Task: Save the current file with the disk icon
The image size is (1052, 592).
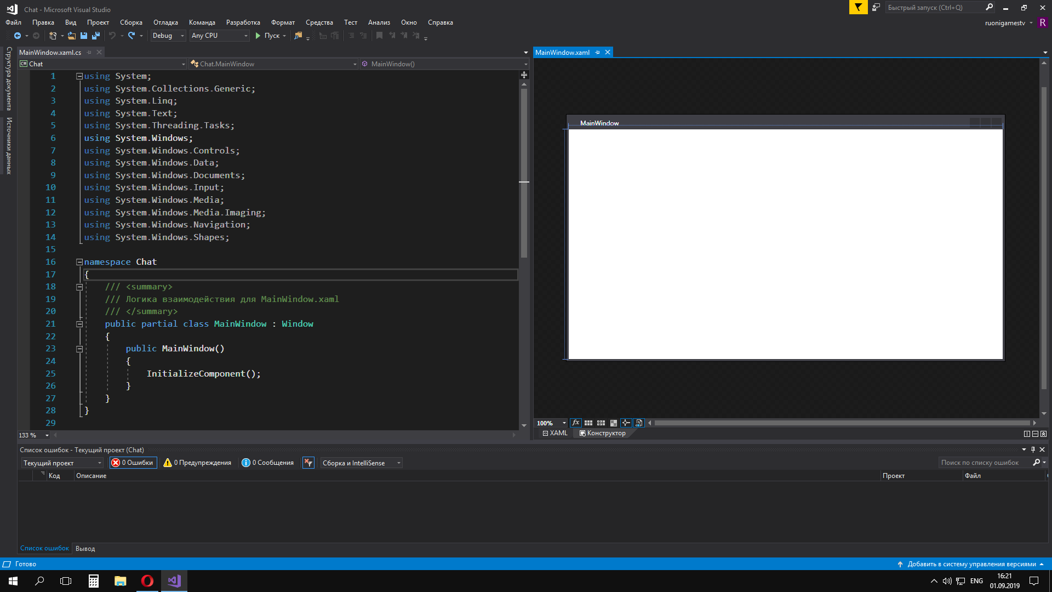Action: coord(84,36)
